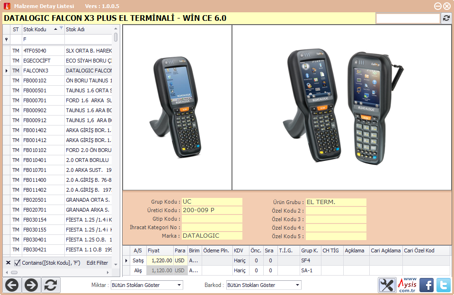Click Marka field DATALOGIC

click(x=212, y=236)
